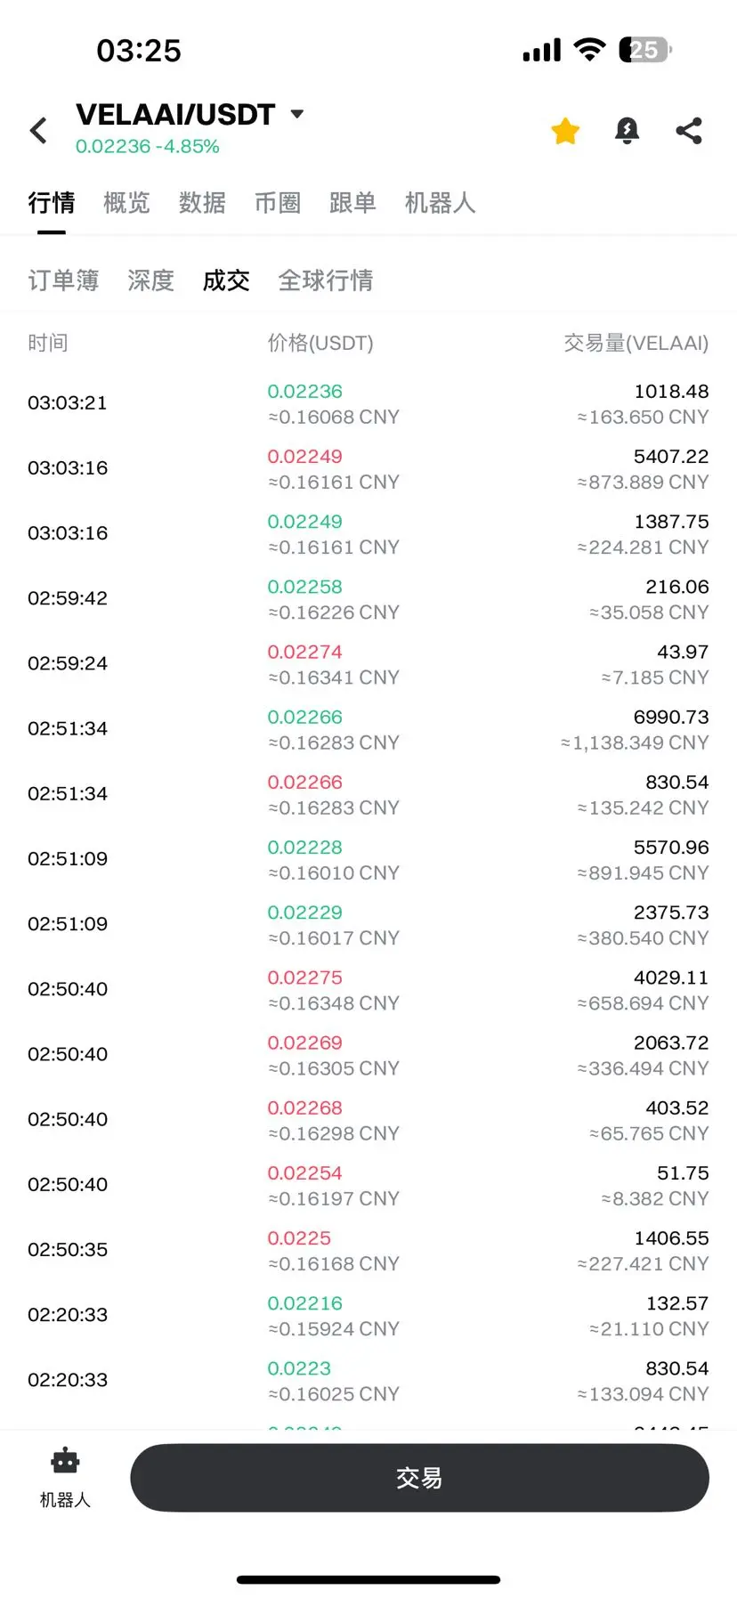Tap the back arrow icon
This screenshot has width=737, height=1598.
pos(38,131)
